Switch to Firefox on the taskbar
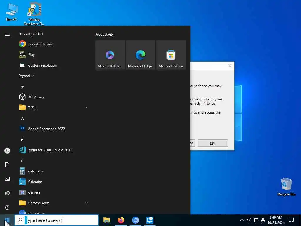Screen dimensions: 301x226 [121, 220]
